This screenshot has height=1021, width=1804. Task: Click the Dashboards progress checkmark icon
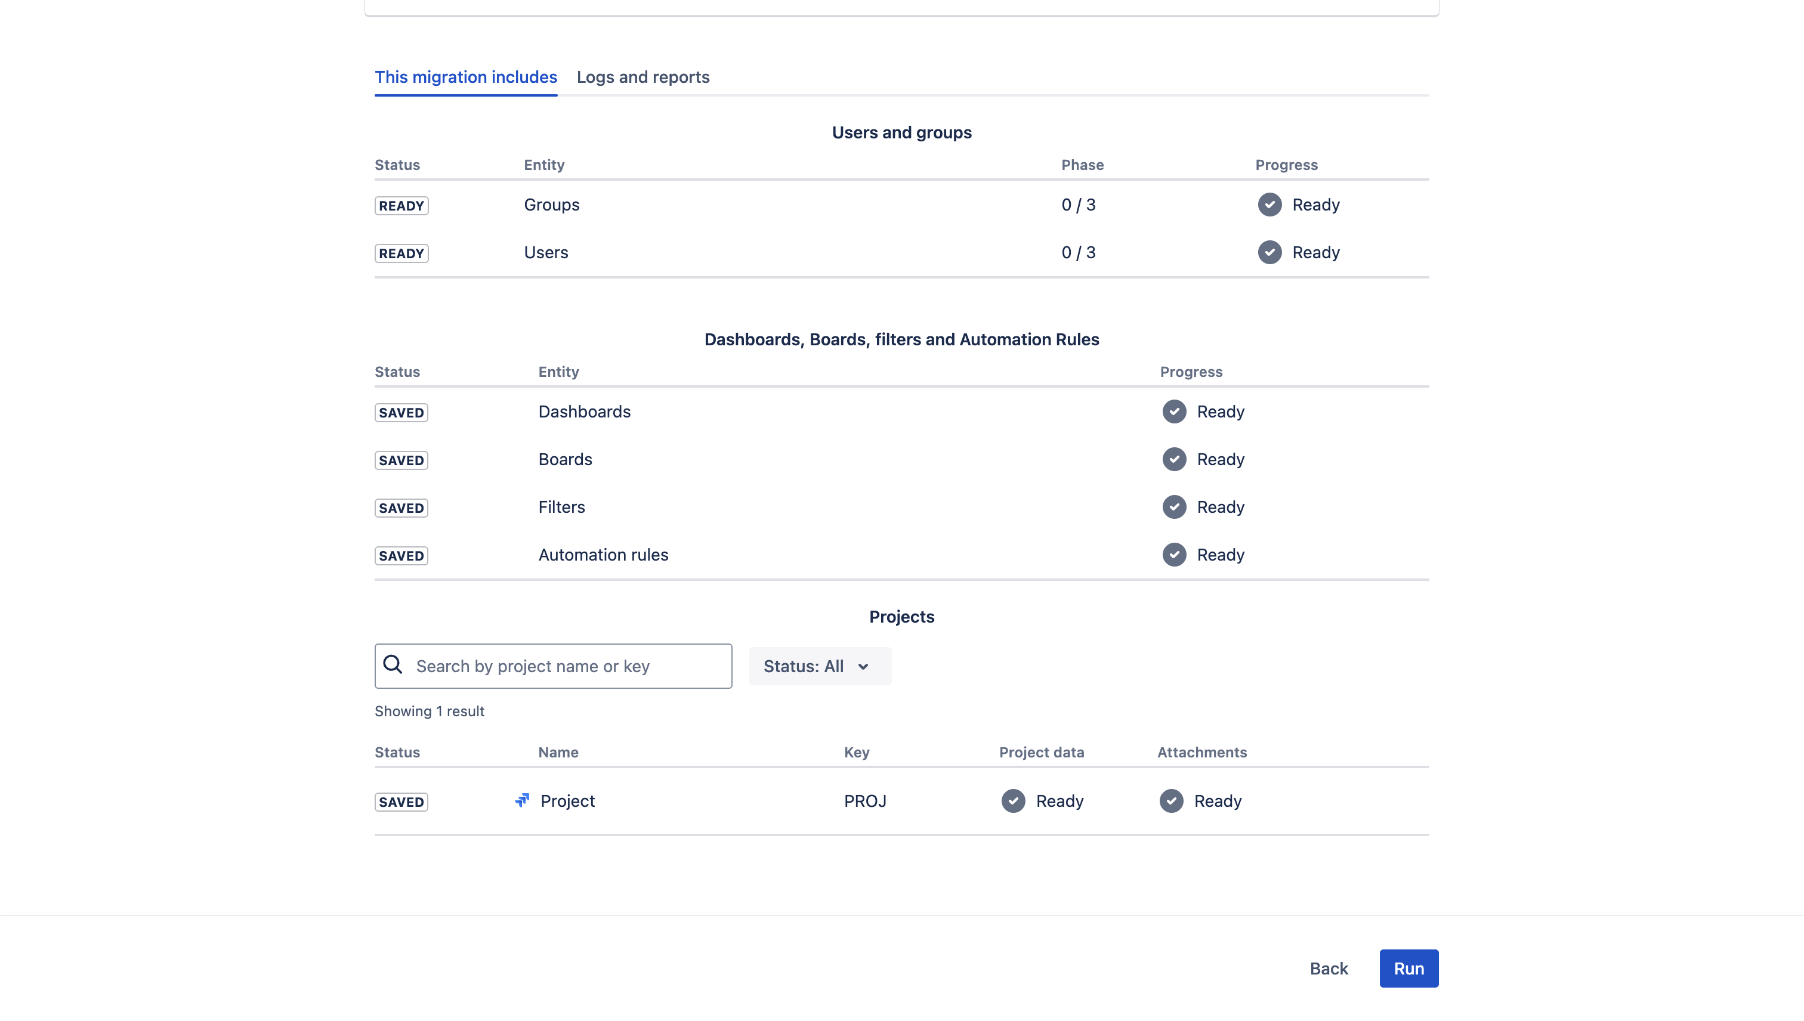(1174, 412)
